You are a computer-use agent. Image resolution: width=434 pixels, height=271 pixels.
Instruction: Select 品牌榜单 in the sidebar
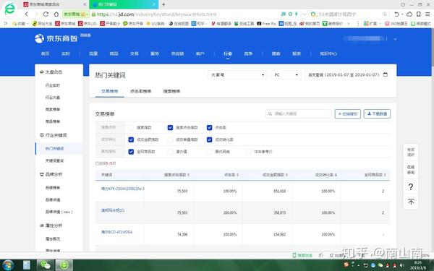[53, 188]
